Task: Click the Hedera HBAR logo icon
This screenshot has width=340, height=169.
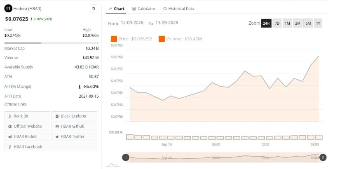Action: (x=8, y=9)
